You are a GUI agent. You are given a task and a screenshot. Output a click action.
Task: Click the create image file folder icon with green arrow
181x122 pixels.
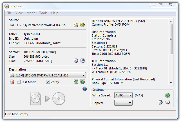pos(82,25)
